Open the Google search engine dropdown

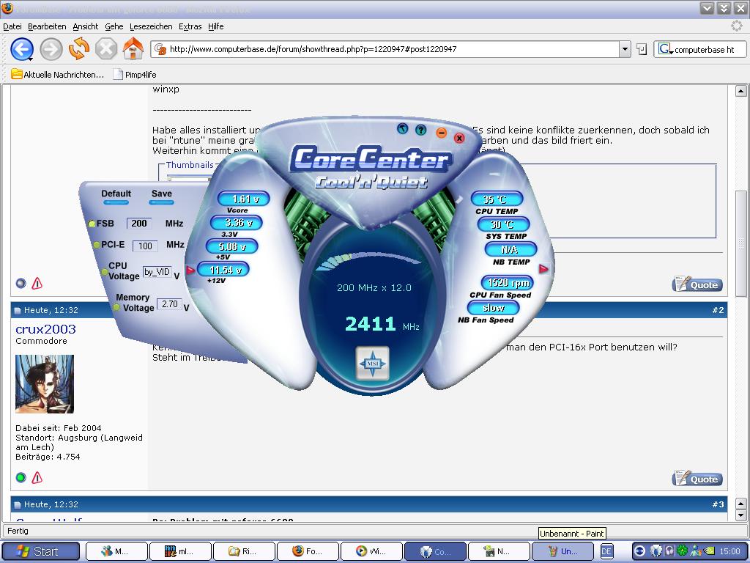point(665,49)
